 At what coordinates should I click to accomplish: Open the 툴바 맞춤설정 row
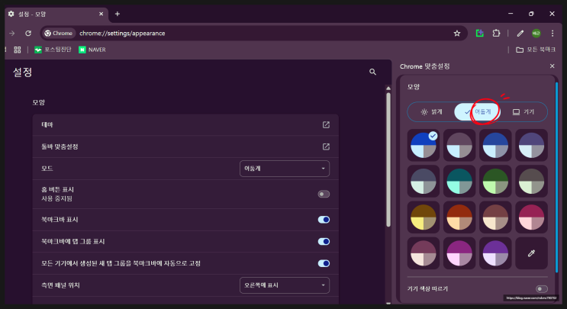point(185,146)
